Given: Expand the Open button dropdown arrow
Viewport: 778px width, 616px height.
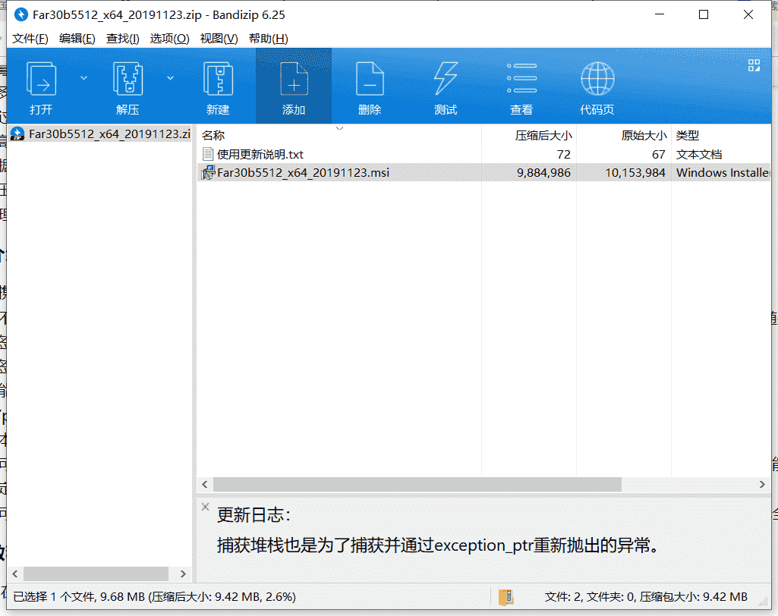Looking at the screenshot, I should (83, 78).
